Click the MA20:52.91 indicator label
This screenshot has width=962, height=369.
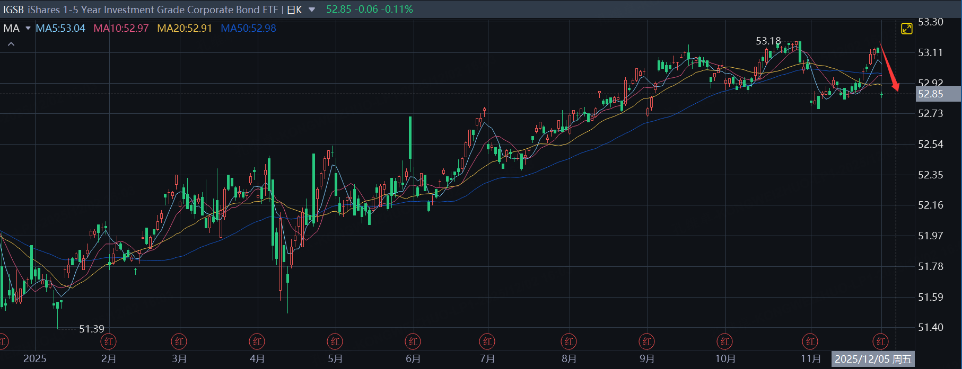185,28
